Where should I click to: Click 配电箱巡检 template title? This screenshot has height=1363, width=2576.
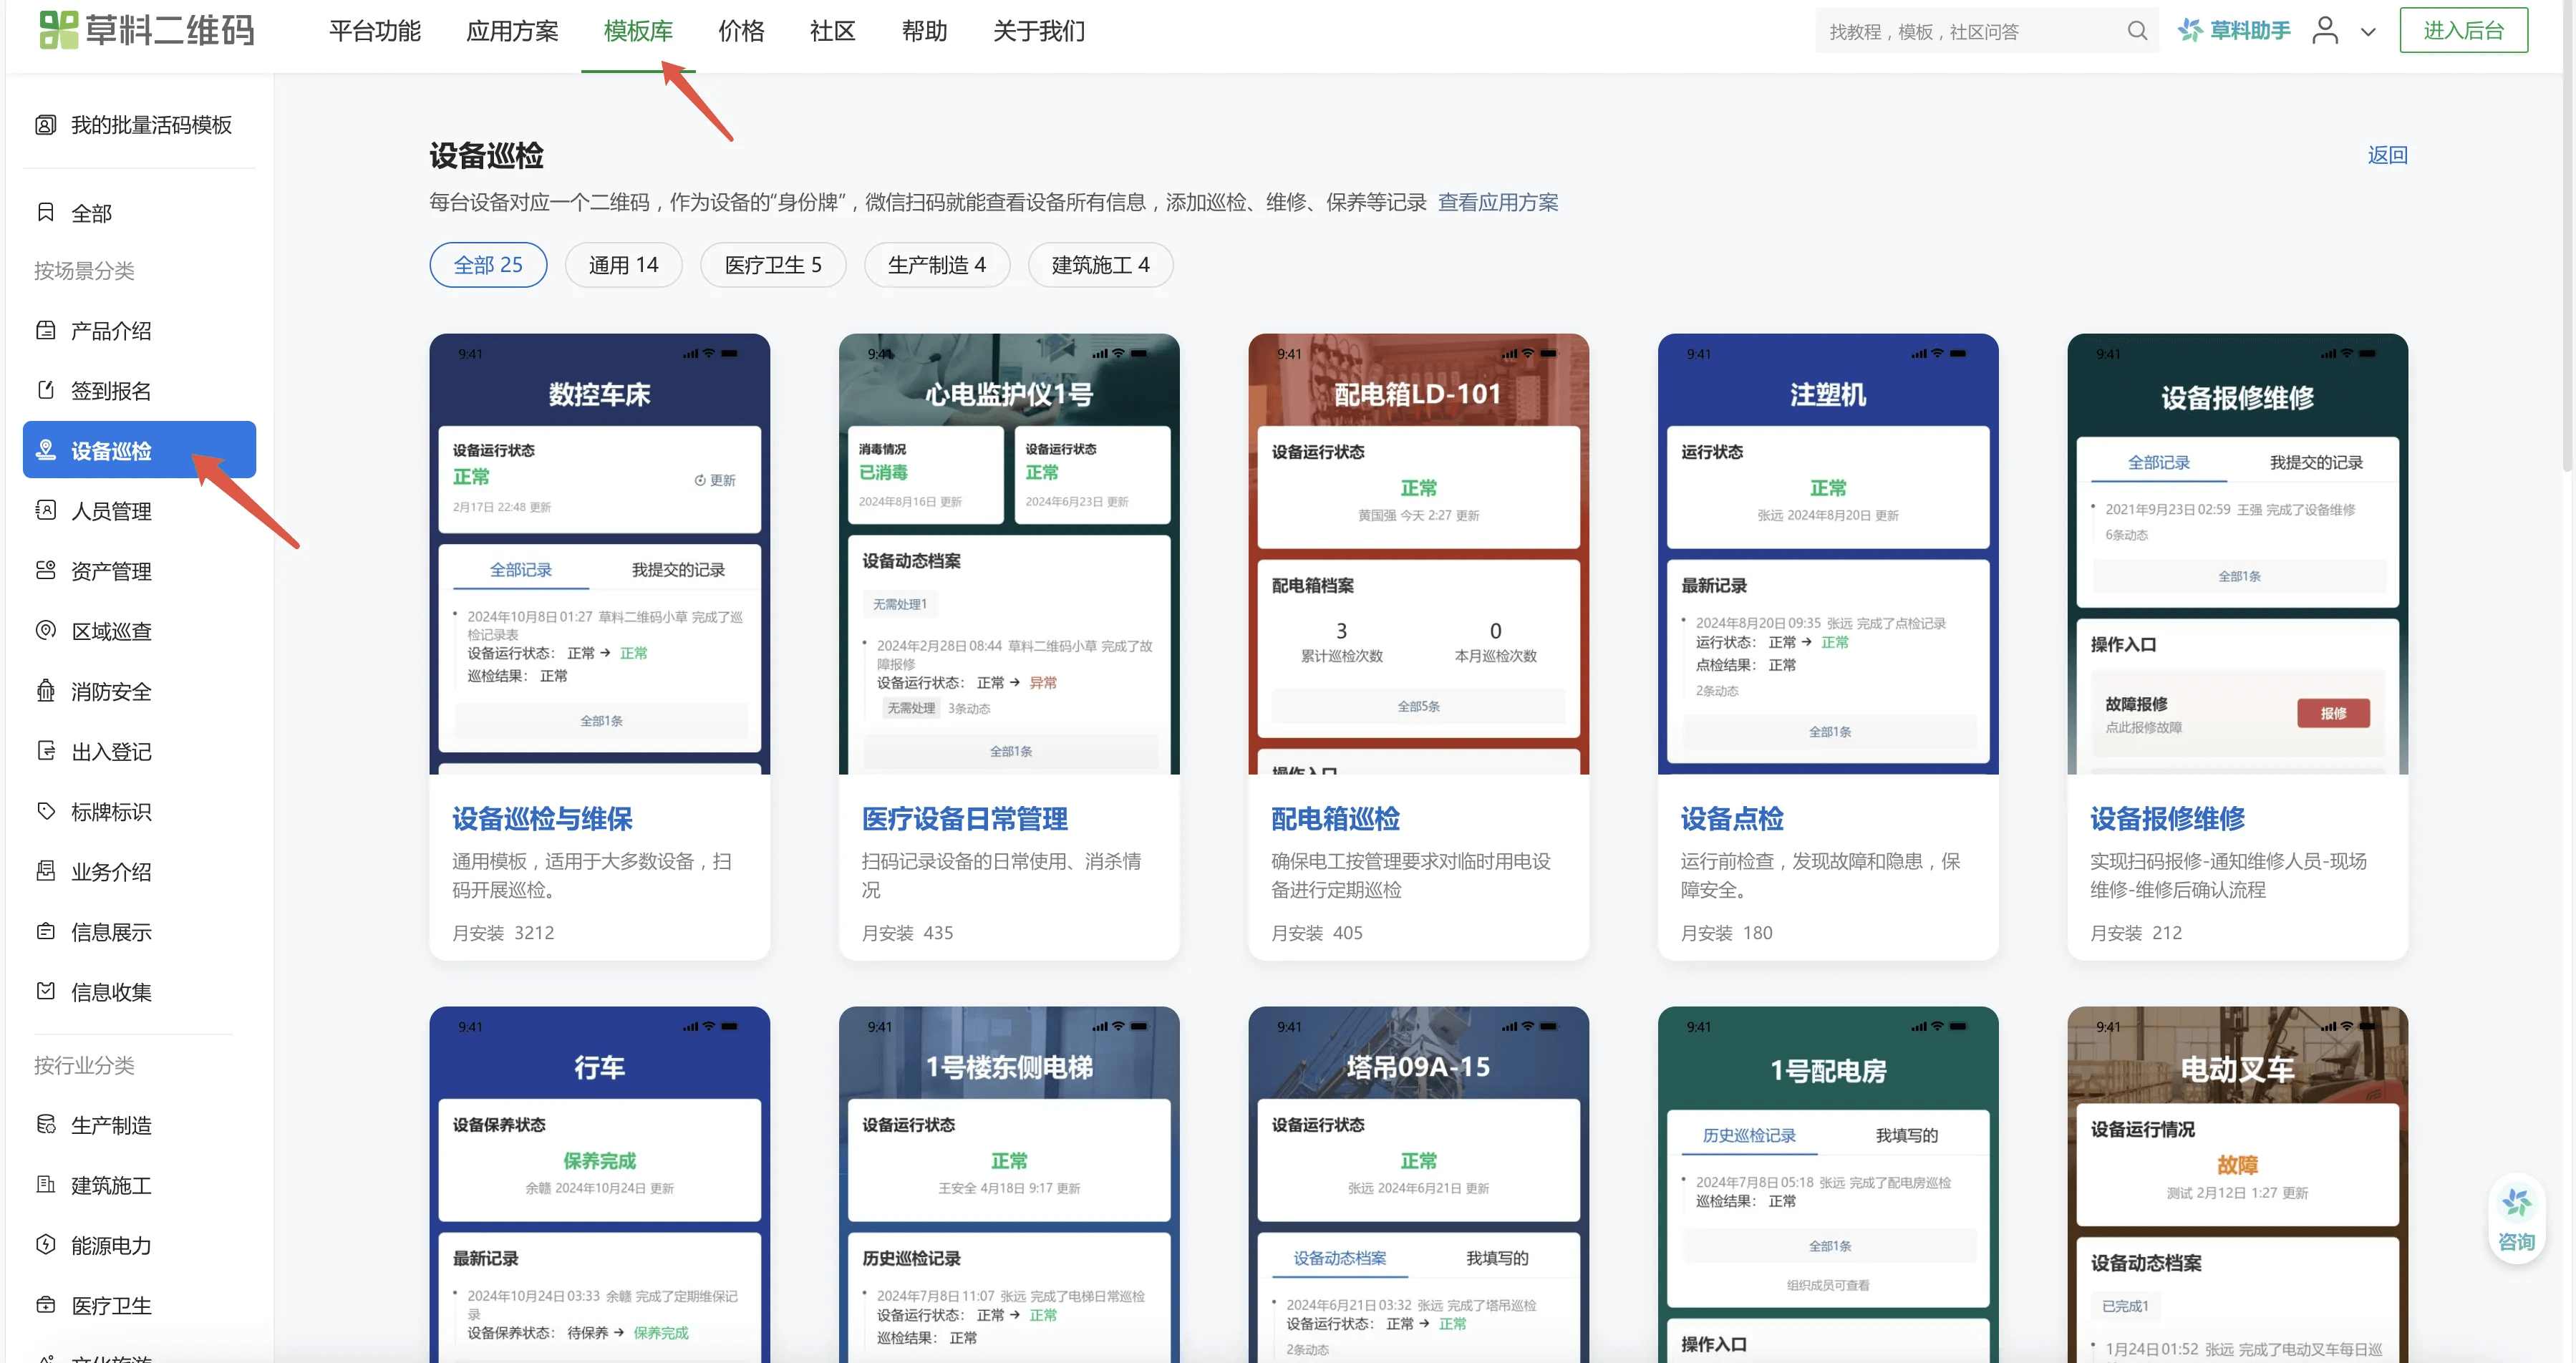1335,819
